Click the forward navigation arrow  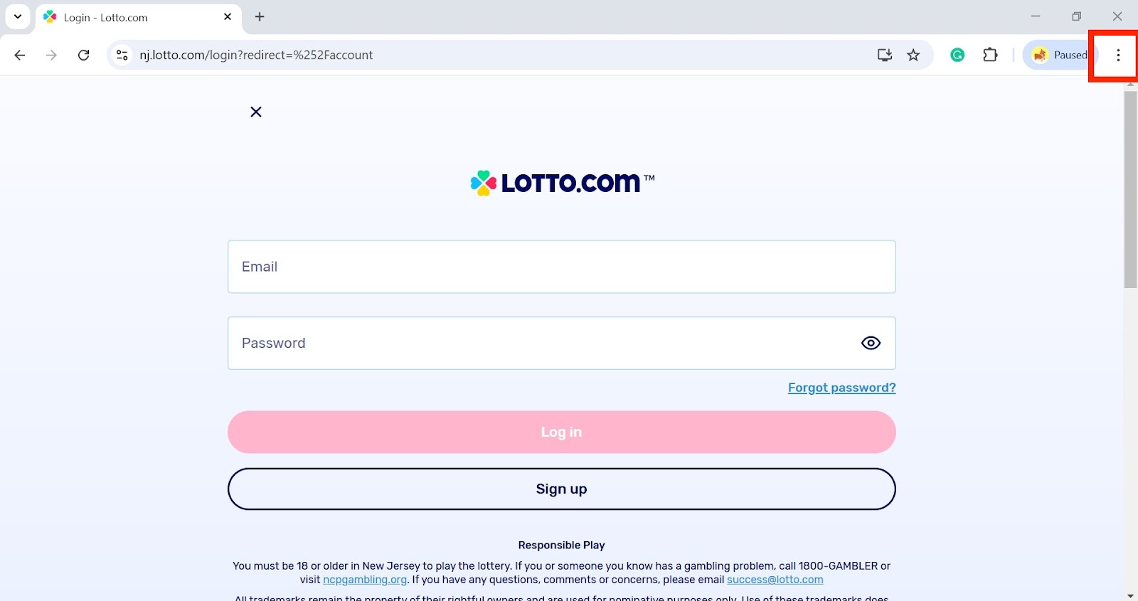click(51, 55)
